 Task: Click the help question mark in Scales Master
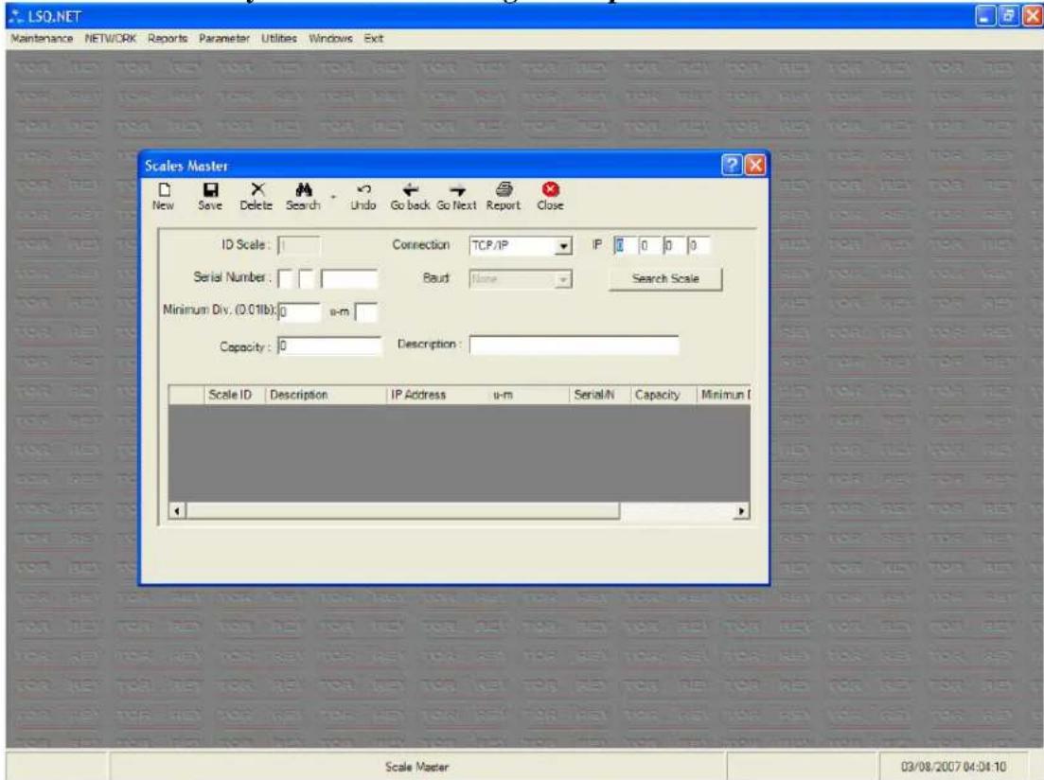point(731,166)
